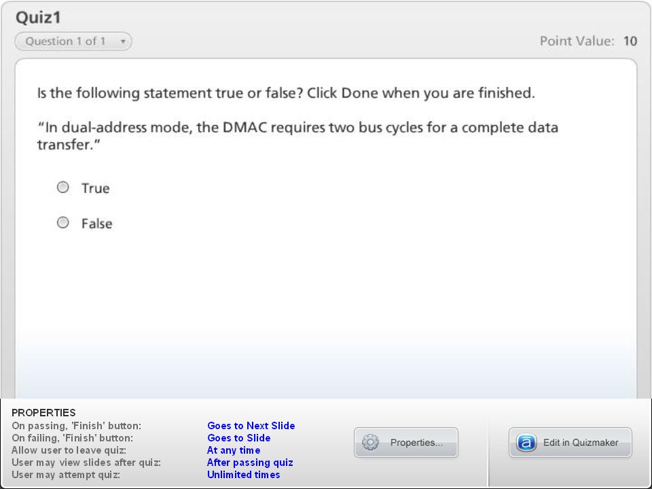Screen dimensions: 652x489
Task: Click the Articulate logo on Edit in Quizmaker
Action: click(526, 442)
